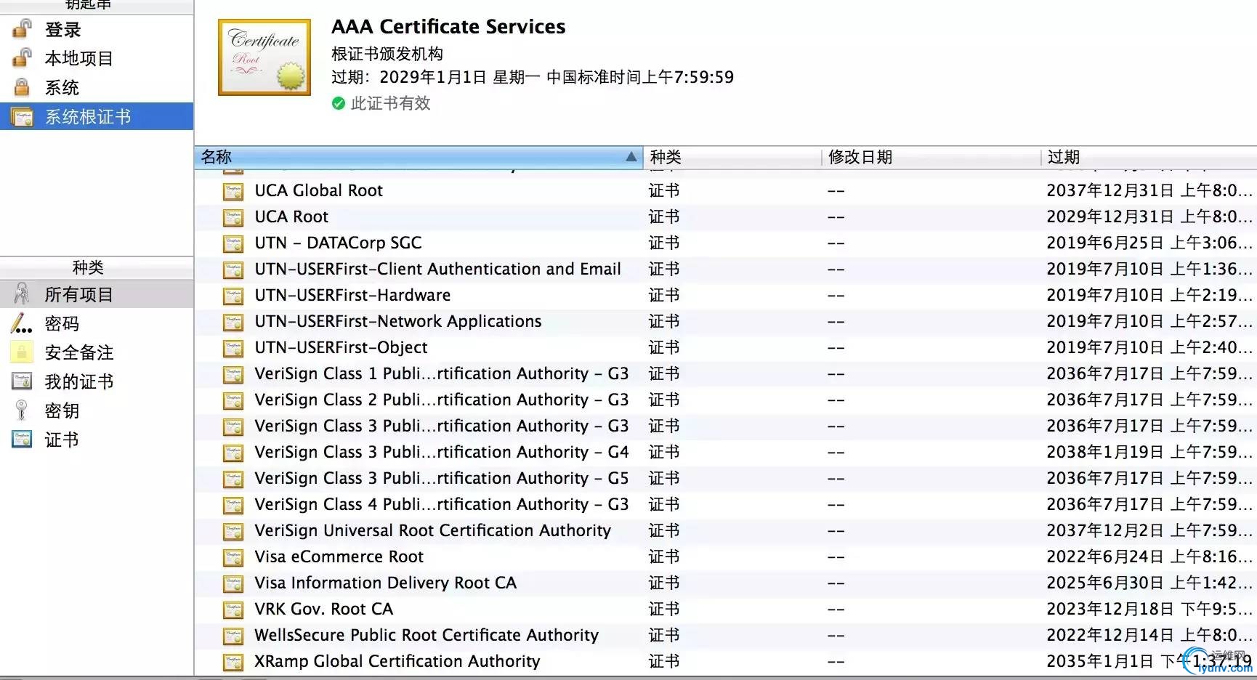
Task: Select the Visa eCommerce Root certificate
Action: pyautogui.click(x=725, y=557)
